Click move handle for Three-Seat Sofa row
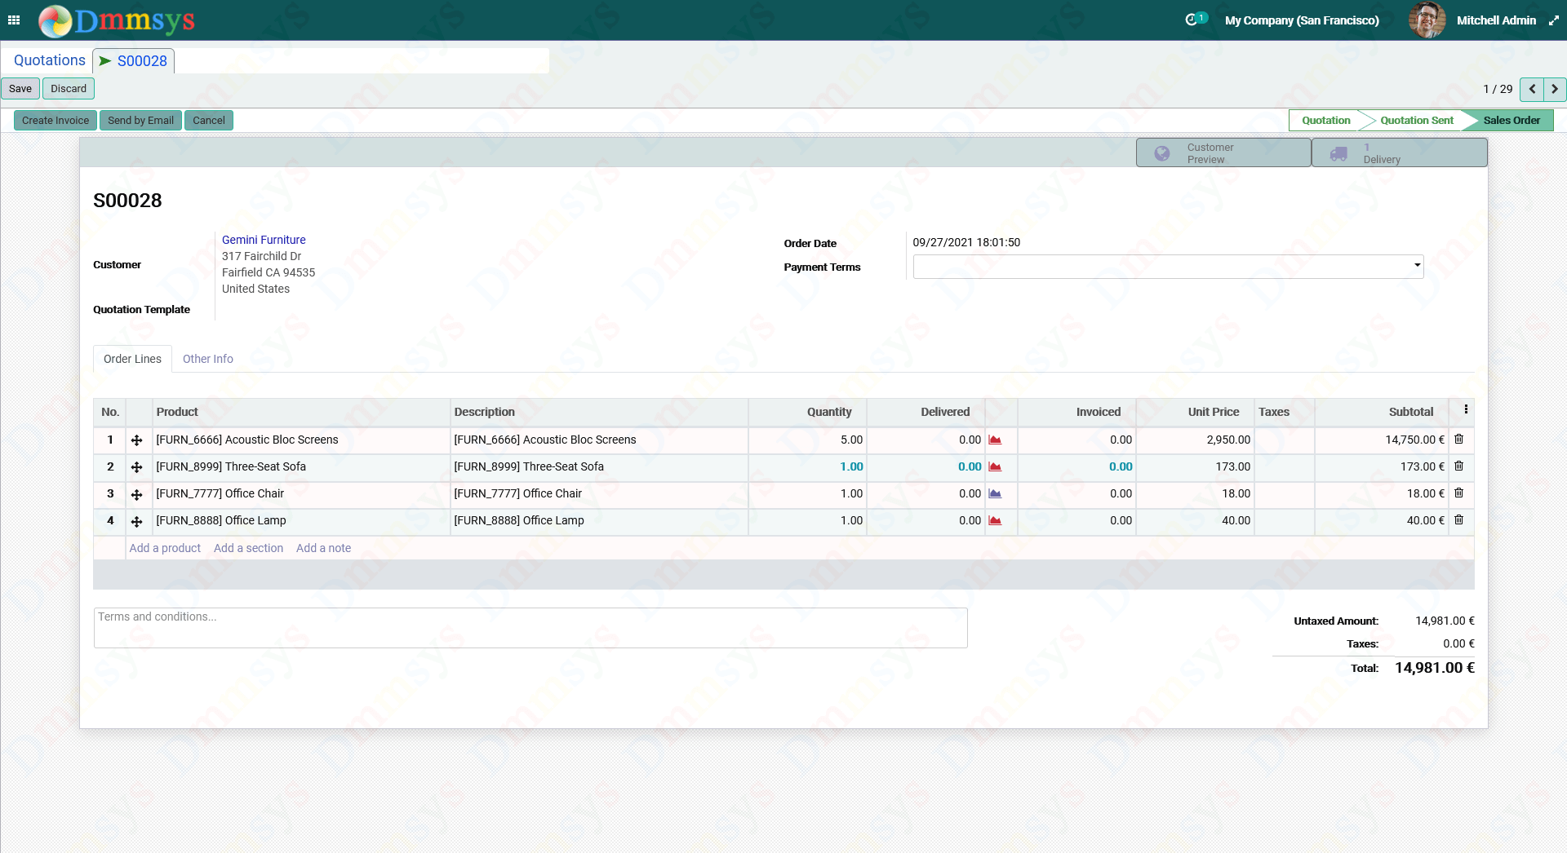Viewport: 1567px width, 853px height. point(137,467)
